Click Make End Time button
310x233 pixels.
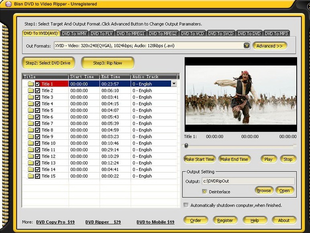(x=234, y=159)
